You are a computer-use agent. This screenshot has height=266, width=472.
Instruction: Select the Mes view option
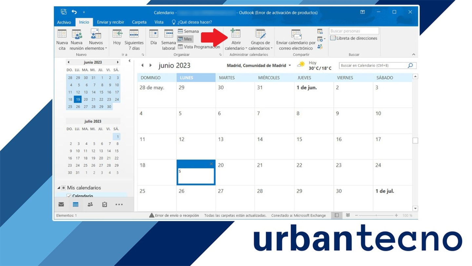point(185,39)
